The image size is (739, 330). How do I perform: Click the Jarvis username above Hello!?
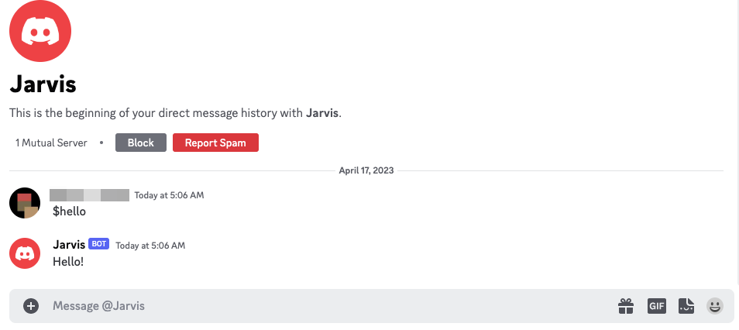click(x=68, y=245)
